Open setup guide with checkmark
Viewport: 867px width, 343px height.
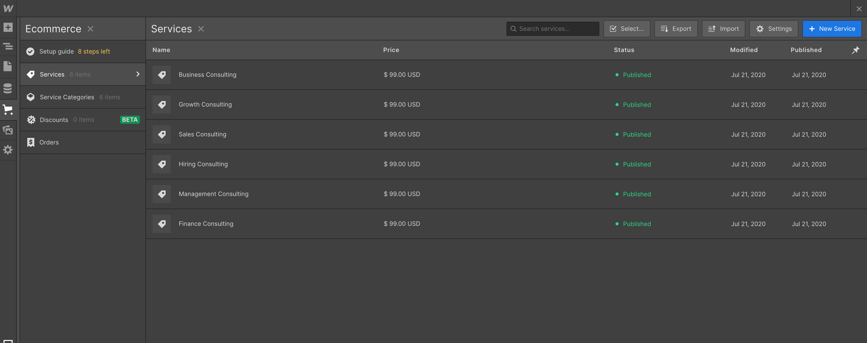click(x=30, y=52)
